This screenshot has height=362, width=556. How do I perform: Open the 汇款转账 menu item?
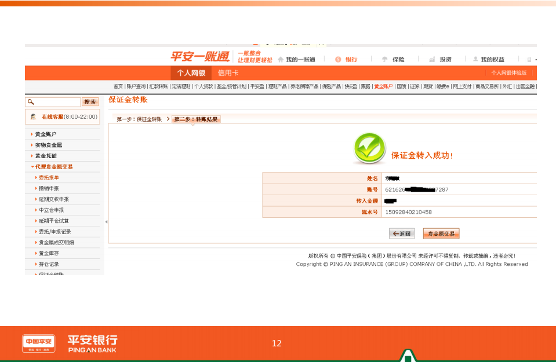[x=158, y=86]
